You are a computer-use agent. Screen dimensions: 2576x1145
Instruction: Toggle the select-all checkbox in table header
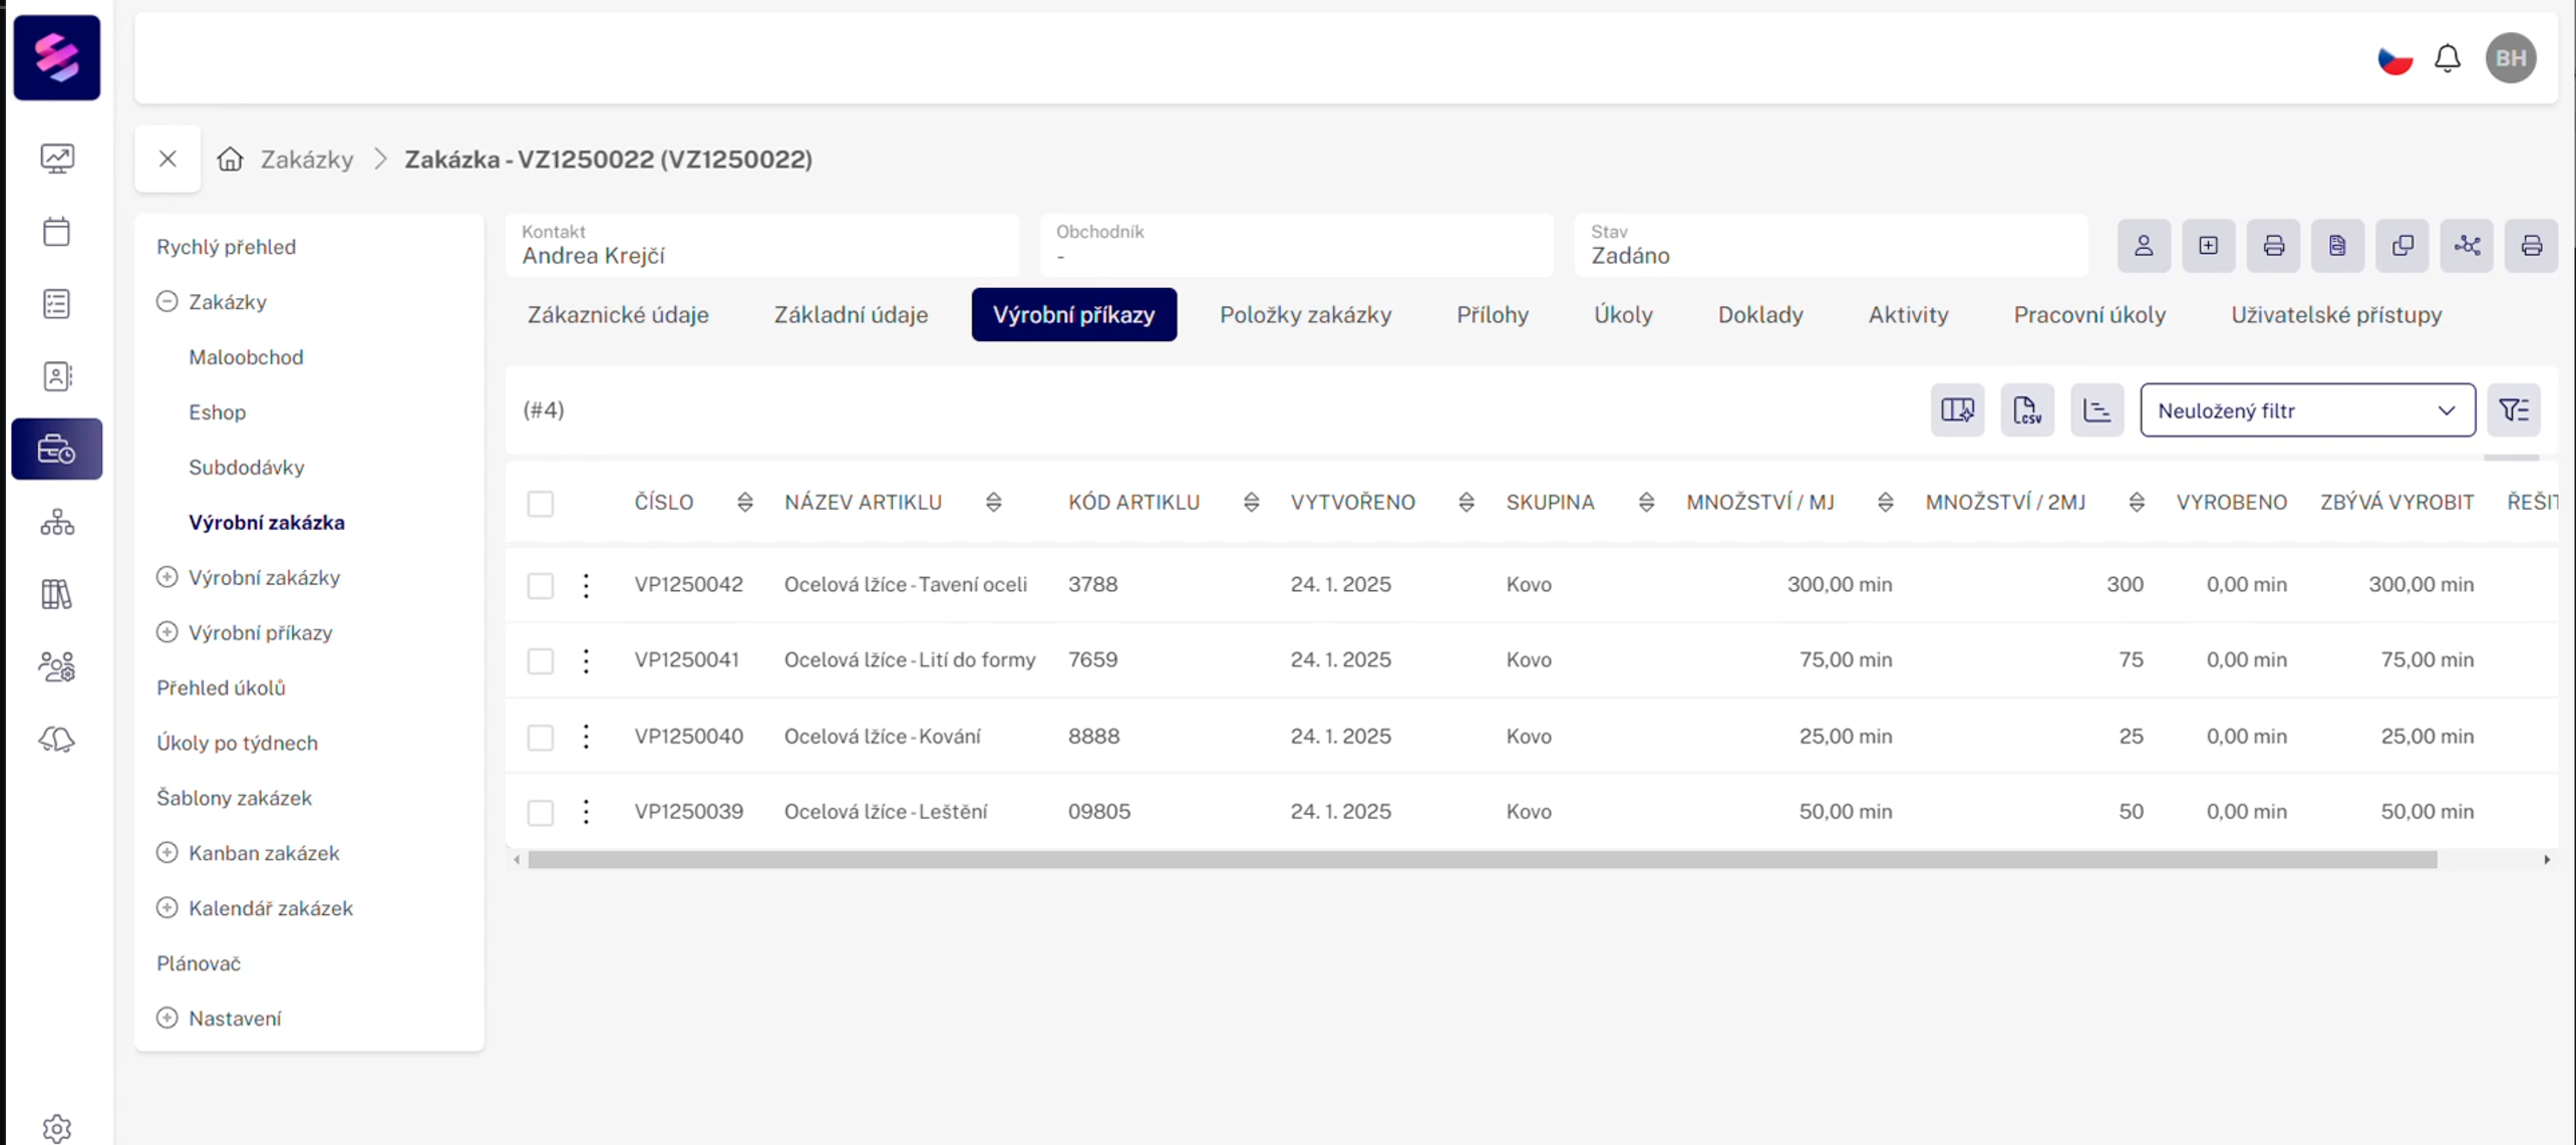[x=540, y=503]
